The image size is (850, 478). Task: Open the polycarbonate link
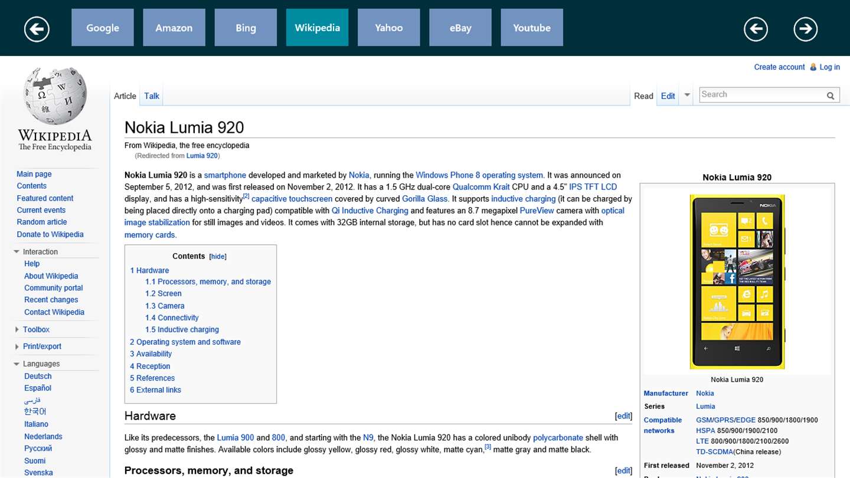[558, 438]
